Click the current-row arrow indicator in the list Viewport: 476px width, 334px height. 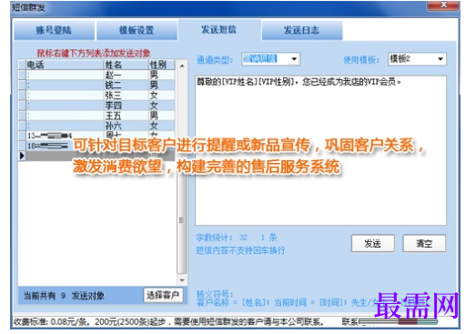click(22, 156)
